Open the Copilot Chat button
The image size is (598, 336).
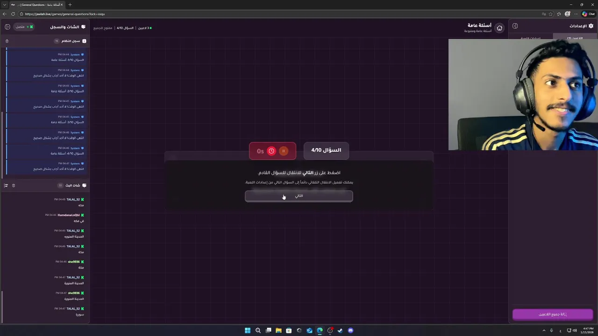[588, 14]
